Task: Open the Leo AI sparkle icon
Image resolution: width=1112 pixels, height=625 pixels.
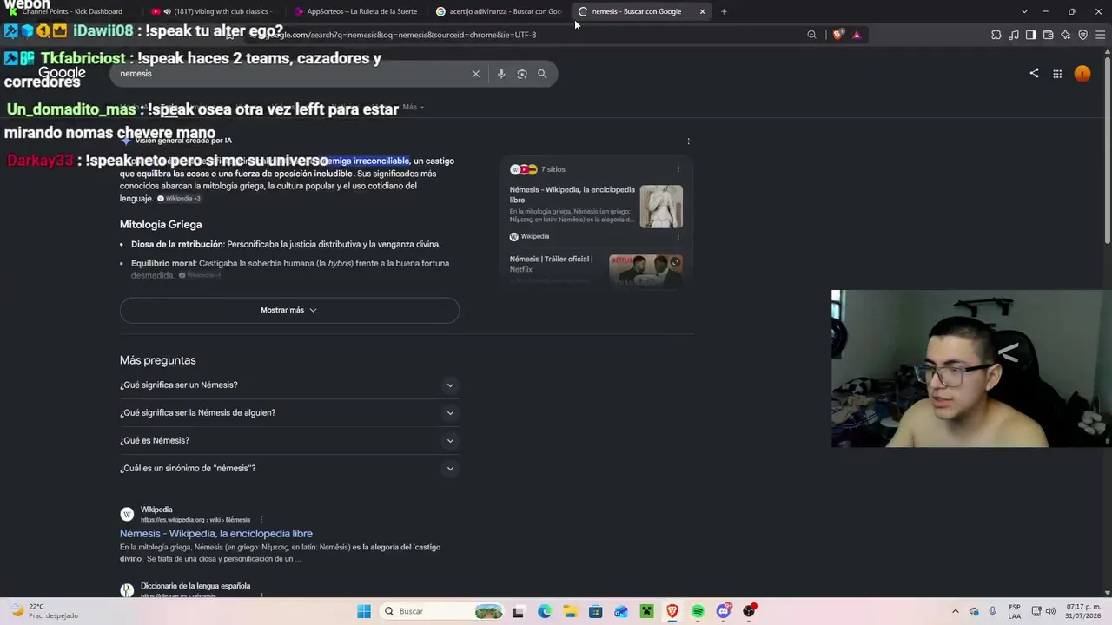Action: (x=1065, y=35)
